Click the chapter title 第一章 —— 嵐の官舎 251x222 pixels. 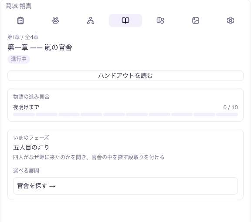coord(40,47)
